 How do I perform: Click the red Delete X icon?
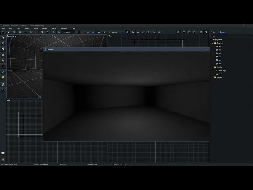point(36,32)
